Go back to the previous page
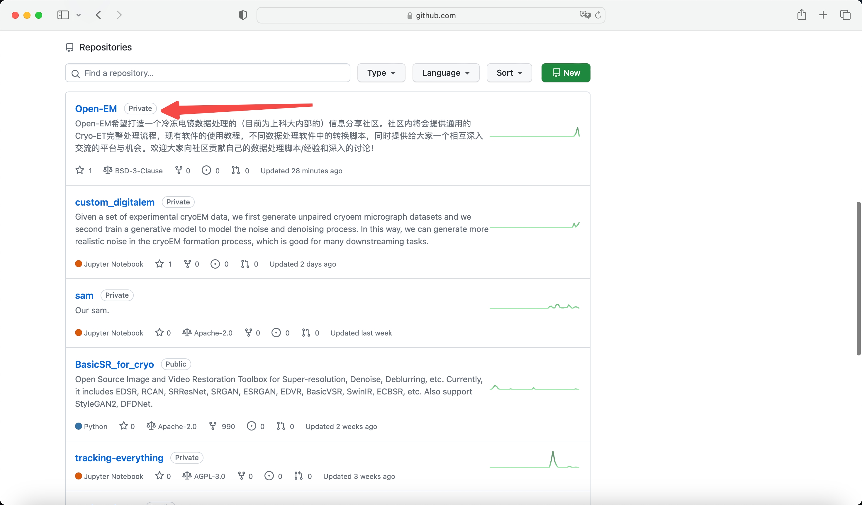This screenshot has width=862, height=505. click(99, 15)
